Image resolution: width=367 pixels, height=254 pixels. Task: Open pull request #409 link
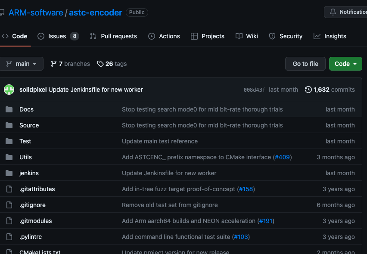tap(283, 157)
